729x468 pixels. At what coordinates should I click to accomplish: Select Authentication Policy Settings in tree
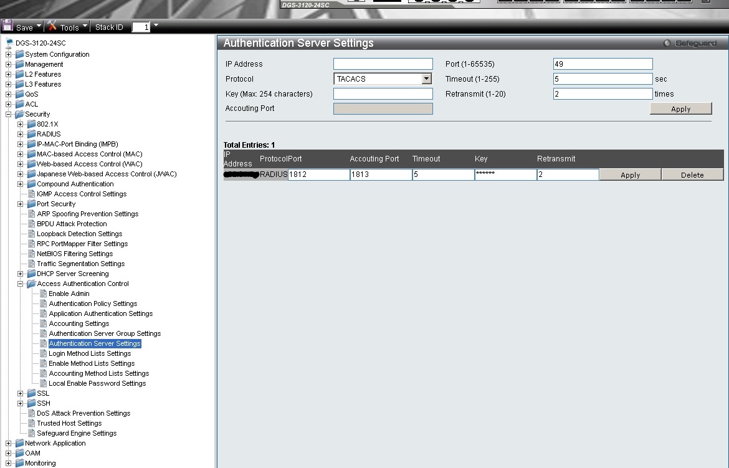point(93,303)
